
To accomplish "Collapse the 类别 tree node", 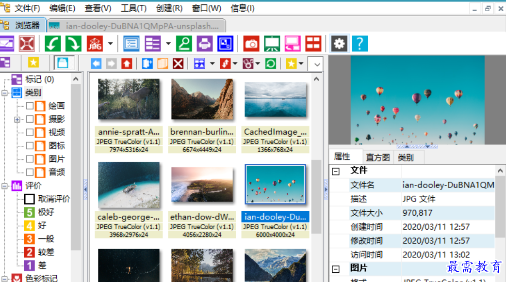I will click(4, 93).
